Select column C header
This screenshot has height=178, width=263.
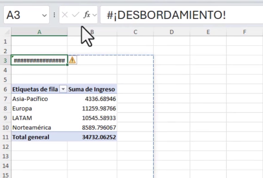[135, 32]
